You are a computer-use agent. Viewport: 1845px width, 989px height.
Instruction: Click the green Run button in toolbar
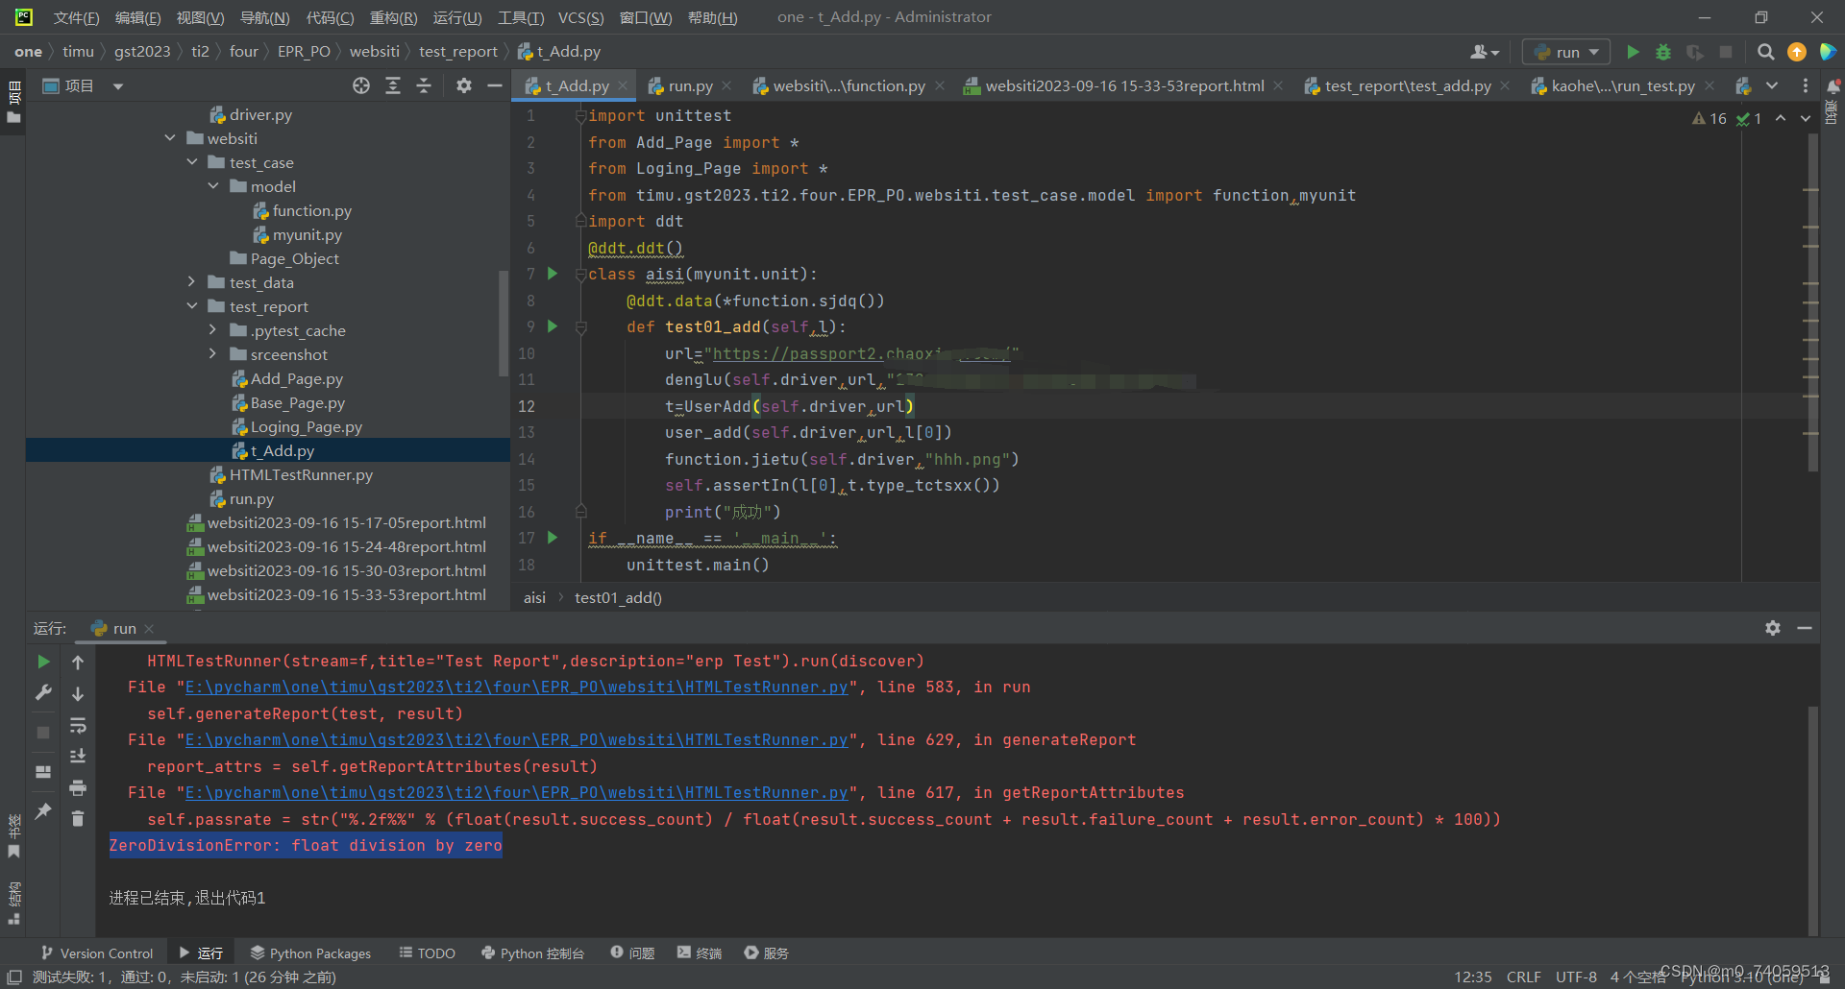click(1633, 52)
